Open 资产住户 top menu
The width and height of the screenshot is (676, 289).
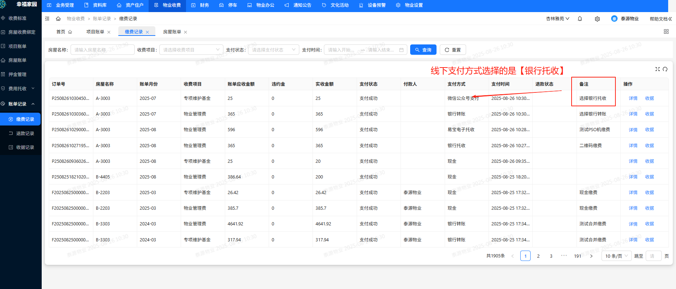tap(130, 5)
